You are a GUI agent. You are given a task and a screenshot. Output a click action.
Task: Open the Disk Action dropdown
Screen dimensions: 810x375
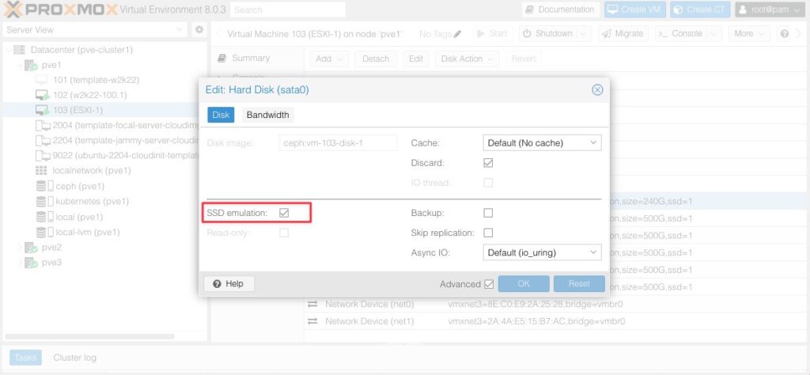click(x=467, y=59)
